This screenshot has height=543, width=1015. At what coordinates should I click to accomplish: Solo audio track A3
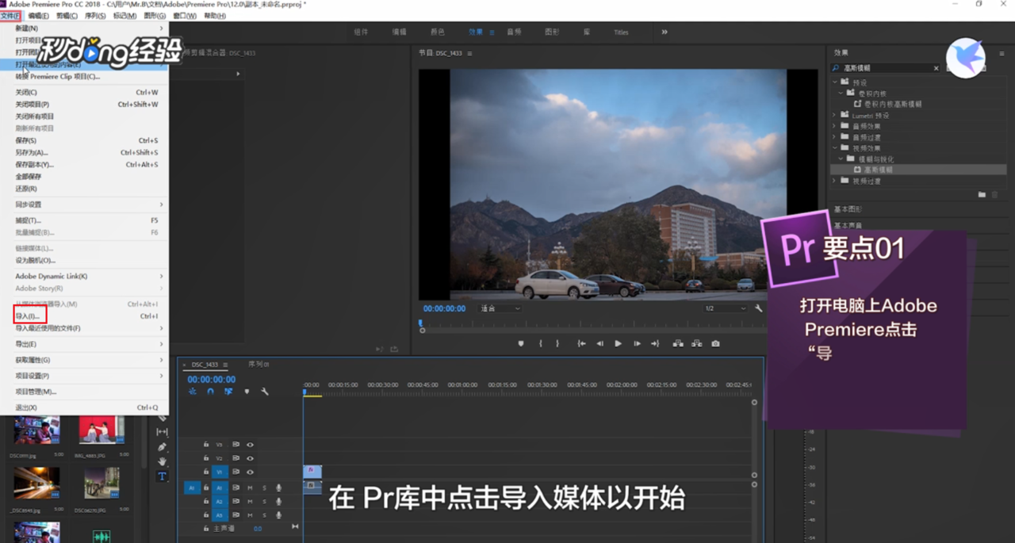pos(264,515)
